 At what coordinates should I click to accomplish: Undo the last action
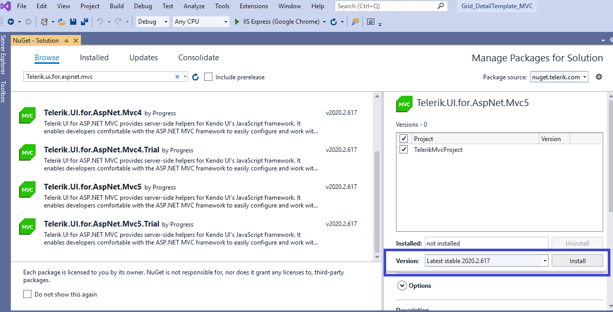[x=100, y=22]
